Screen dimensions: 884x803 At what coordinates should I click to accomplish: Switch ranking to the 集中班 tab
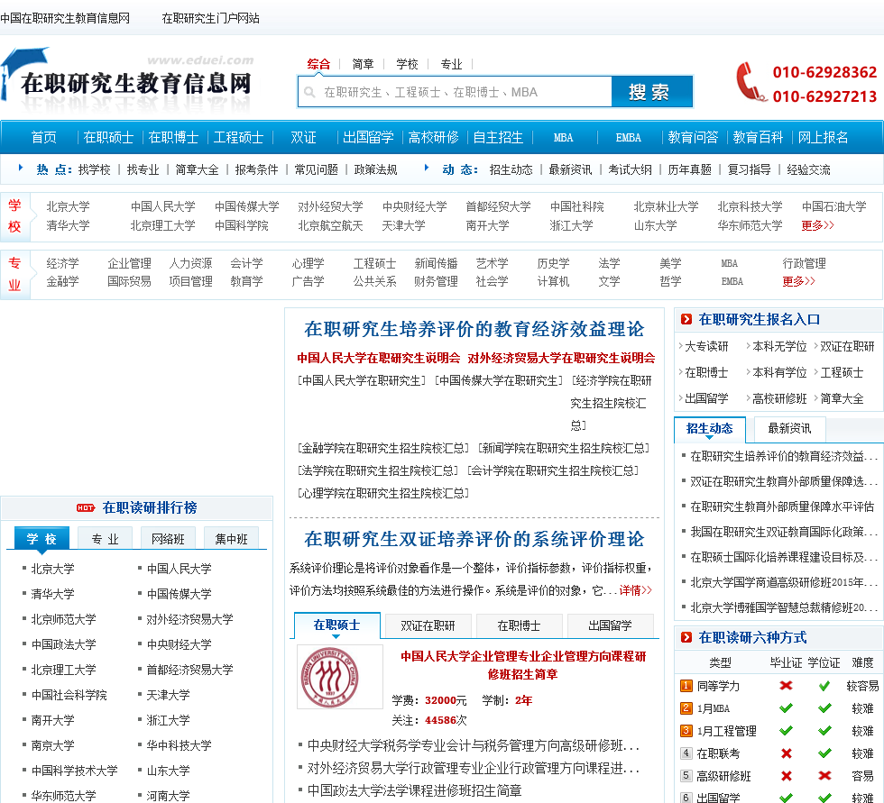(x=231, y=539)
